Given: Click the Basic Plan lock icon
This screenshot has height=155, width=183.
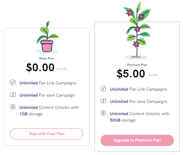Looking at the screenshot, I should (x=13, y=107).
